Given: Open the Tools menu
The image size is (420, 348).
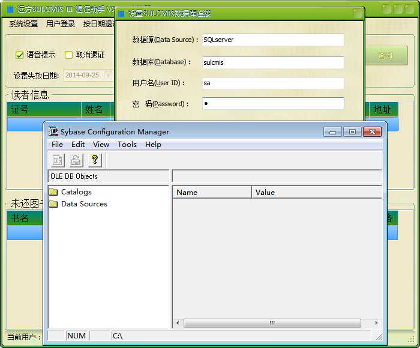Looking at the screenshot, I should tap(127, 145).
